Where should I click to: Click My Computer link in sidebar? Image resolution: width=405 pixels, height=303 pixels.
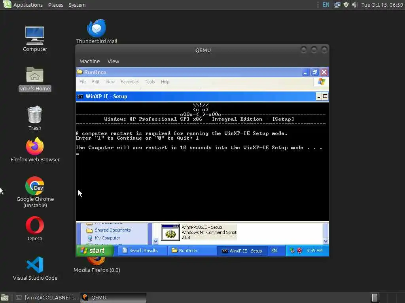pyautogui.click(x=108, y=238)
